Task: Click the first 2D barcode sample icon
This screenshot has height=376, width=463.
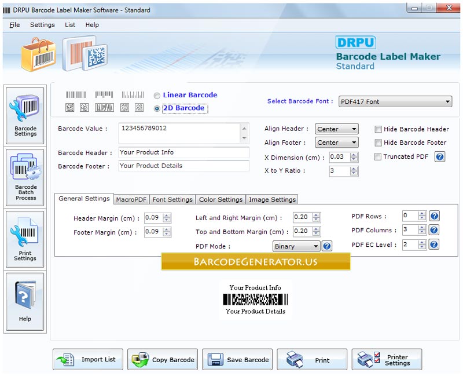Action: point(69,107)
